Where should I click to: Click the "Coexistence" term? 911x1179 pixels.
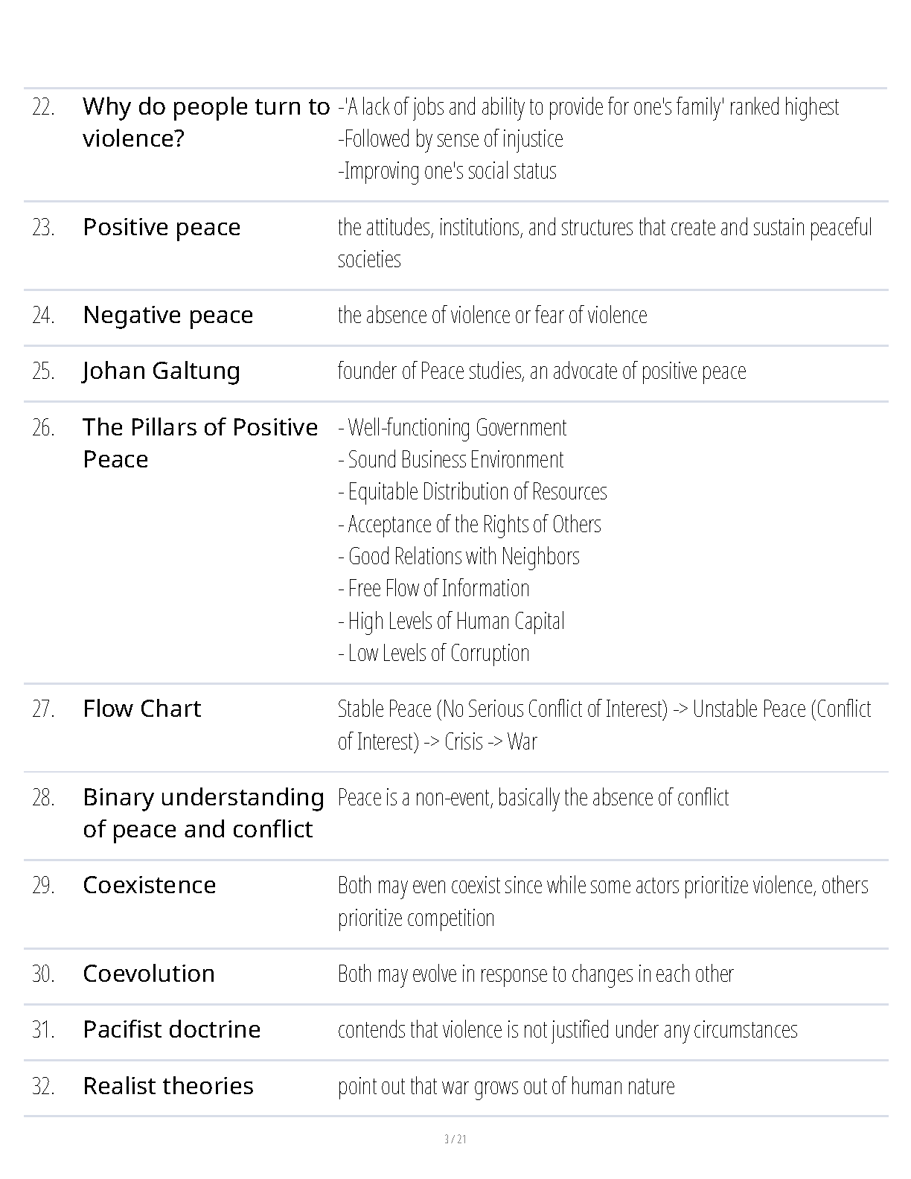(149, 885)
